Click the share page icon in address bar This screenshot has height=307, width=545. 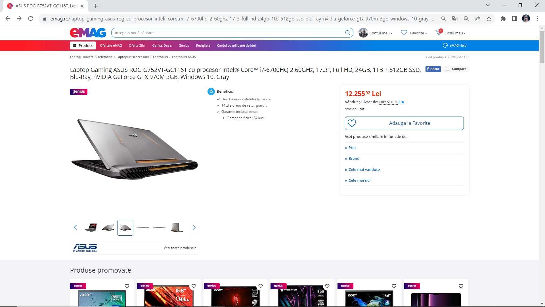point(477,19)
